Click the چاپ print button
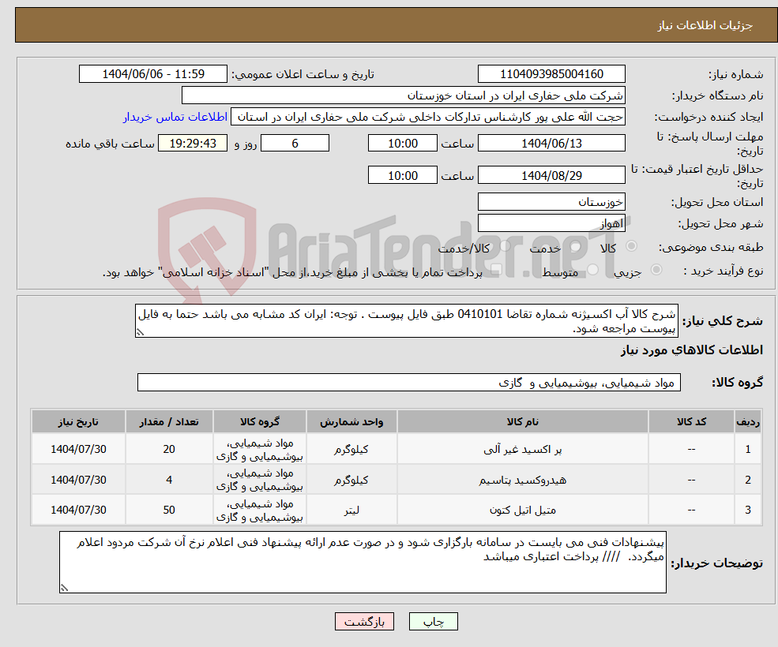The height and width of the screenshot is (647, 778). coord(433,621)
